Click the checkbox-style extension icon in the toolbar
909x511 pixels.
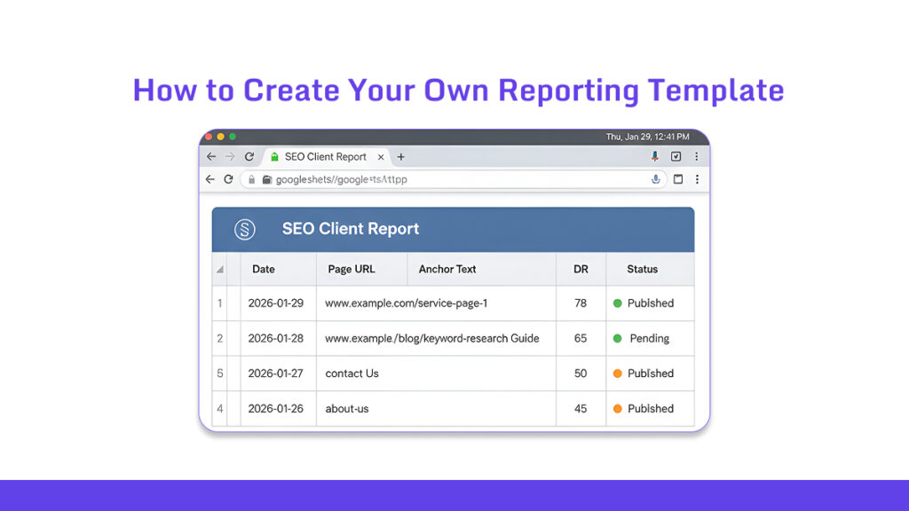(x=676, y=156)
